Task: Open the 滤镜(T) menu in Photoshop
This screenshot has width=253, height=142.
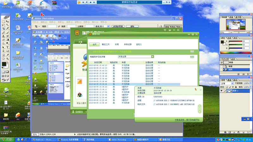Action: click(x=78, y=22)
